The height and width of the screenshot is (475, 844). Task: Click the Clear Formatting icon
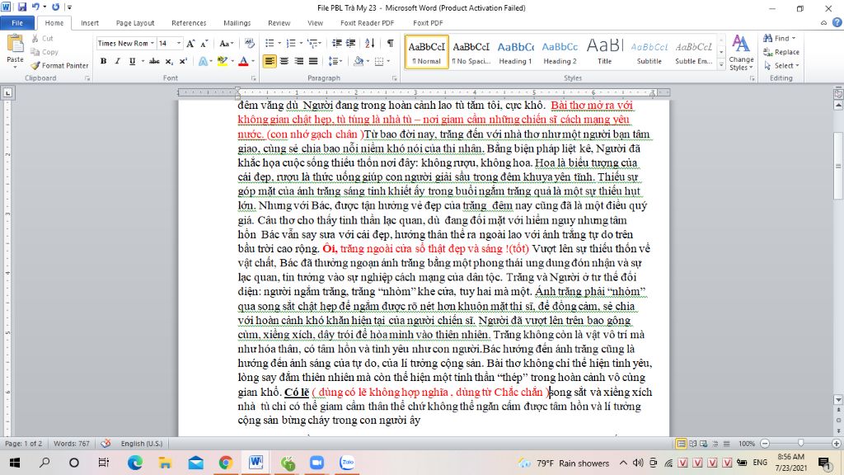pyautogui.click(x=249, y=43)
